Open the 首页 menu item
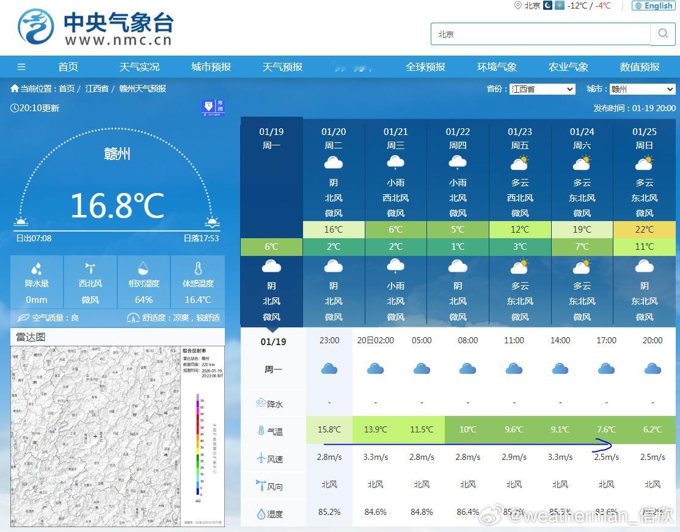 pos(68,67)
